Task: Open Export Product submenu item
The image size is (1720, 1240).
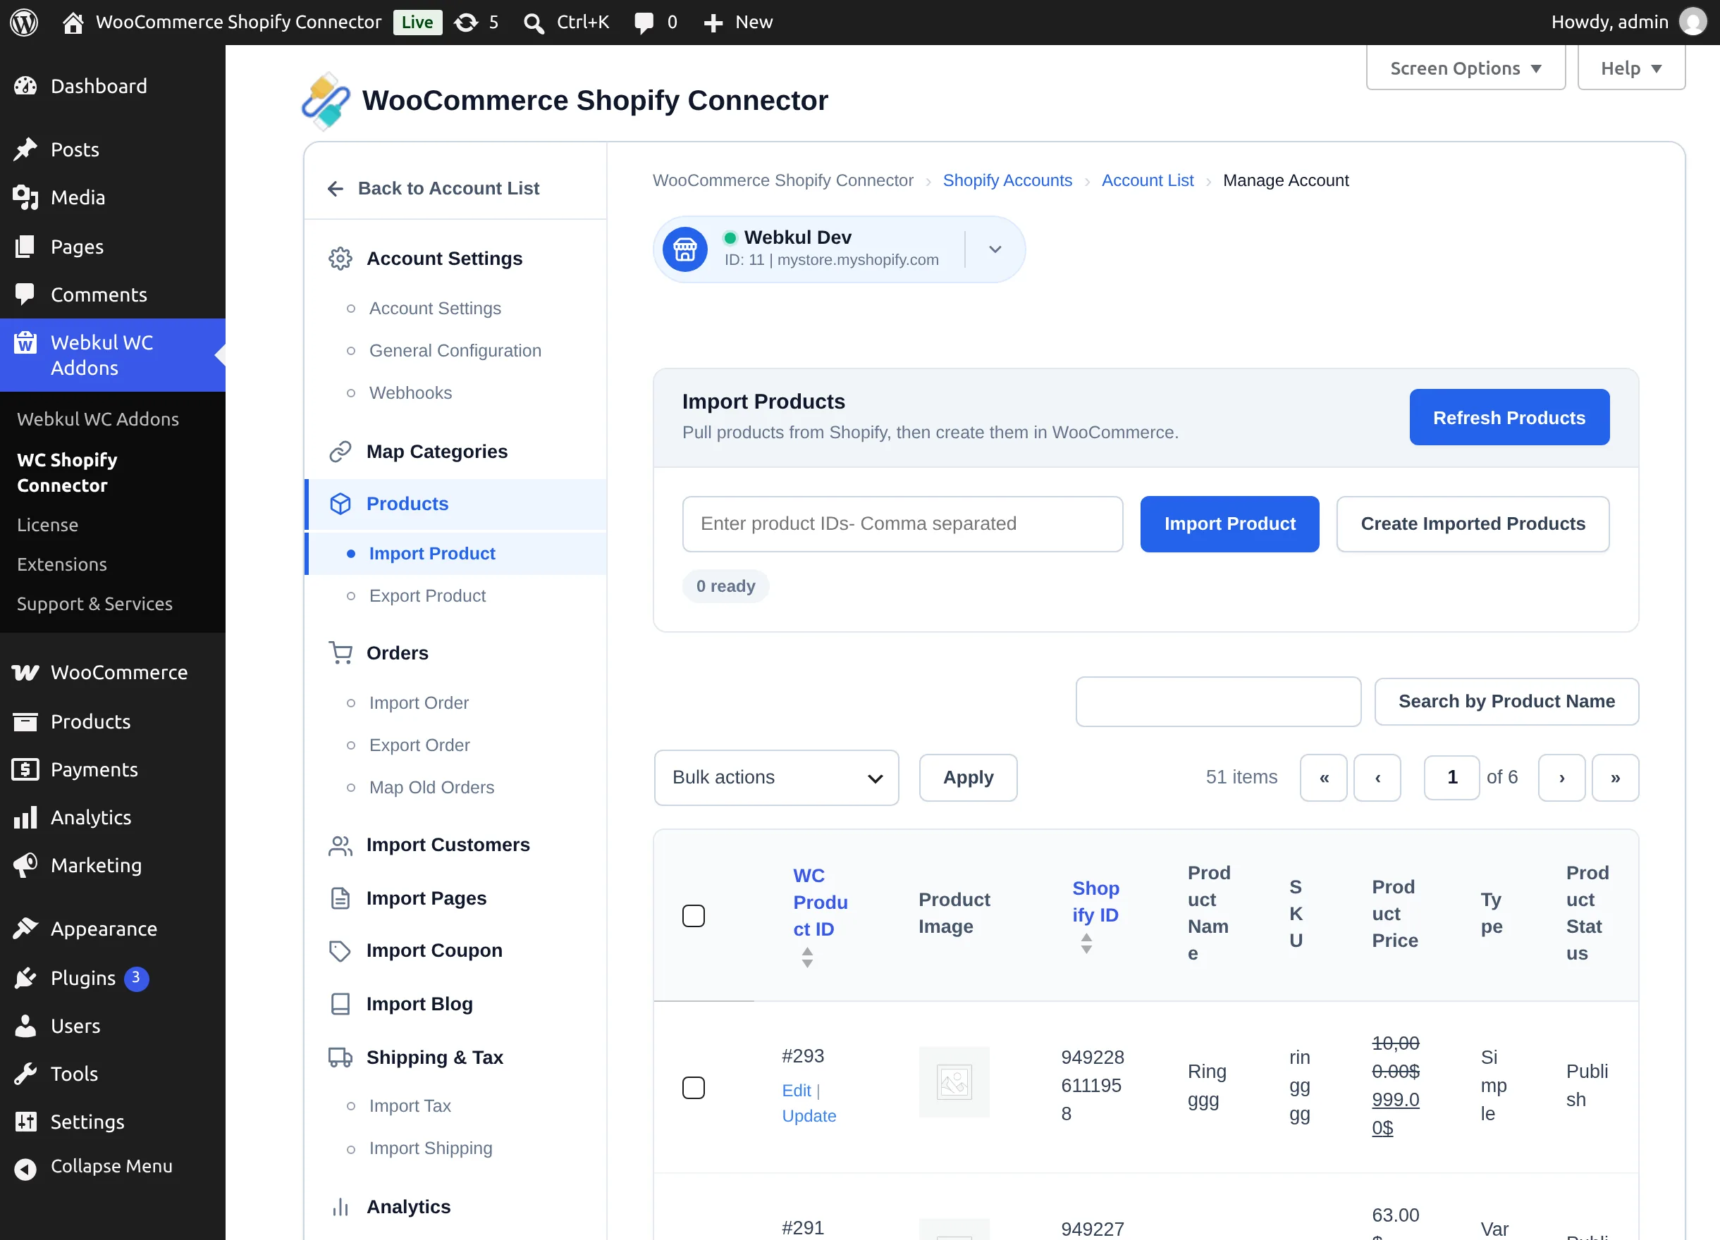Action: (x=427, y=596)
